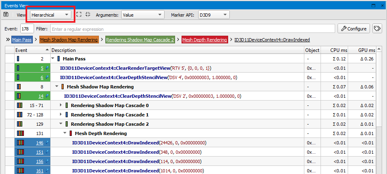Click the expand all icon
The image size is (387, 174).
pyautogui.click(x=79, y=15)
